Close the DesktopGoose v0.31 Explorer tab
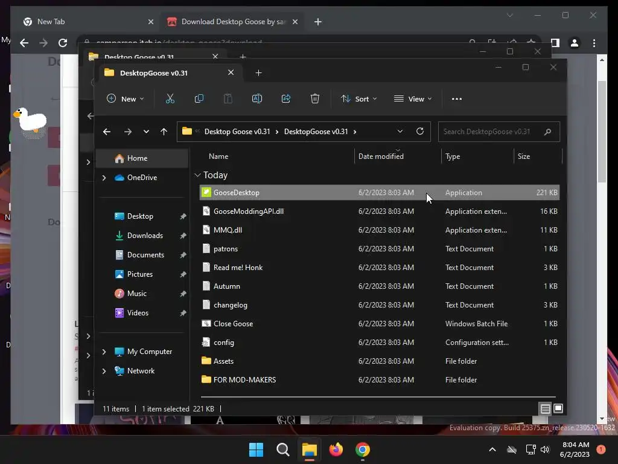This screenshot has height=464, width=618. click(231, 72)
